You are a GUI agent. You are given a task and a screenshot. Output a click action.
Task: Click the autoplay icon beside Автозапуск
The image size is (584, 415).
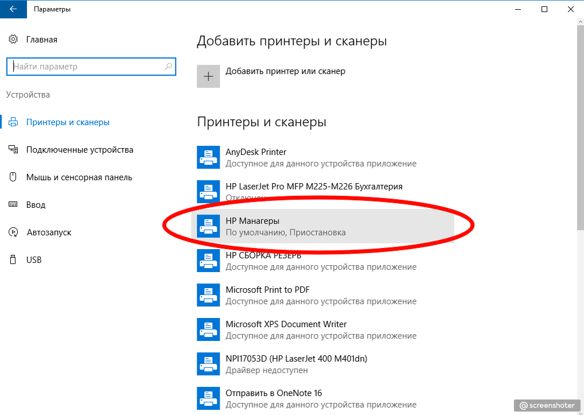click(x=13, y=232)
